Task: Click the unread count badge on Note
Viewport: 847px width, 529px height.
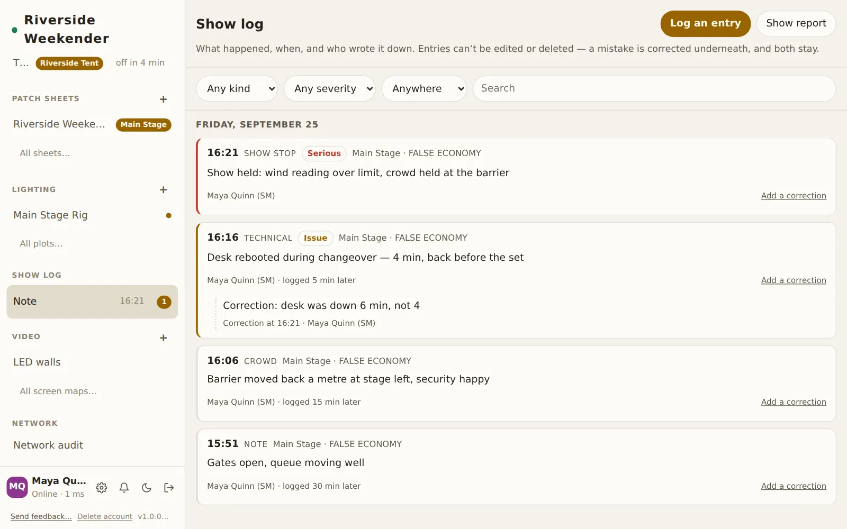Action: [164, 302]
